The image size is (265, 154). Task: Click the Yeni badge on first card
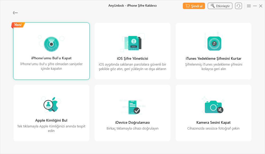coord(18,25)
